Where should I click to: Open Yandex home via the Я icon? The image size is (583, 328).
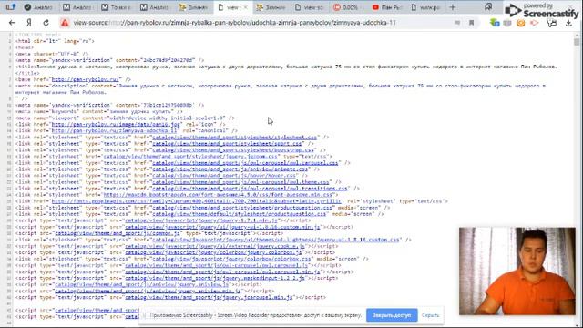click(x=28, y=23)
